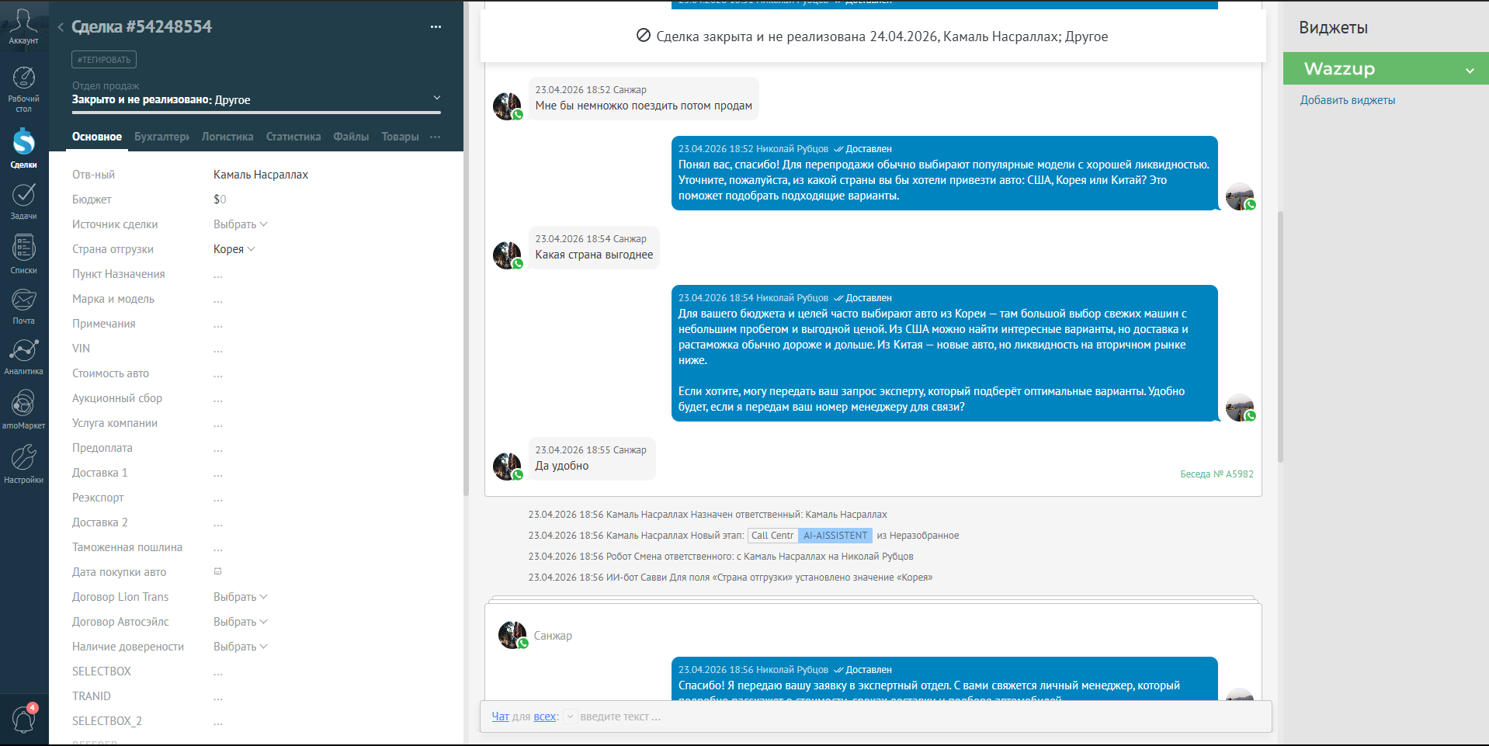Edit the Предоплата field

[218, 448]
